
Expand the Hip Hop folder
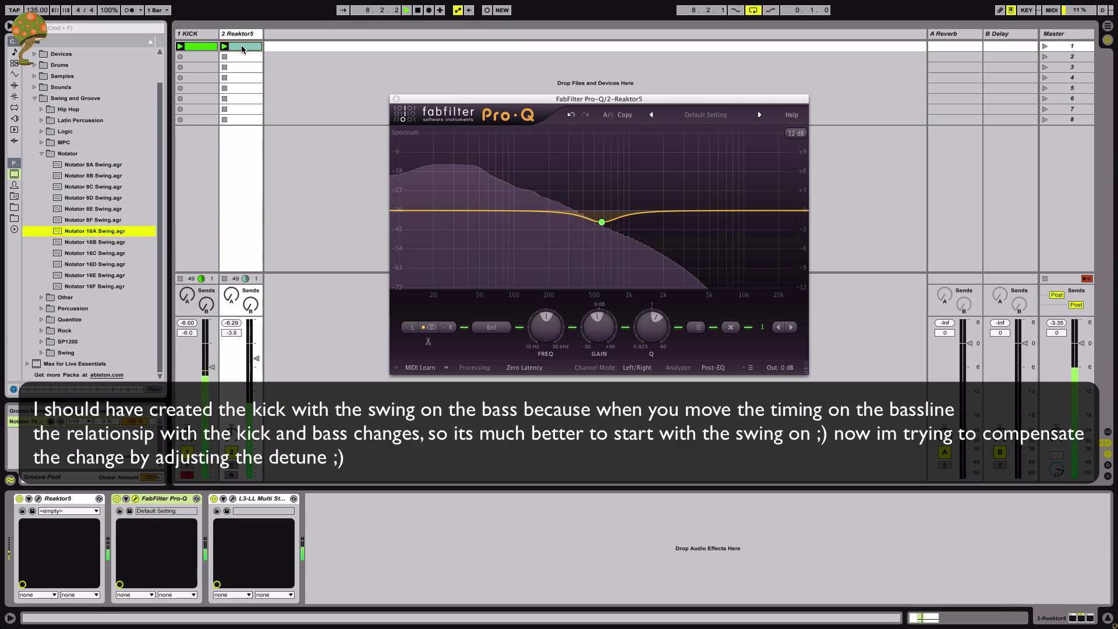click(41, 109)
